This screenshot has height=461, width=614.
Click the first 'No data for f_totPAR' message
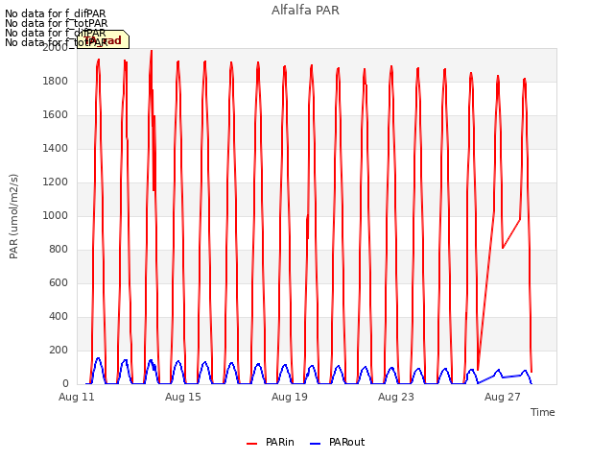click(56, 23)
